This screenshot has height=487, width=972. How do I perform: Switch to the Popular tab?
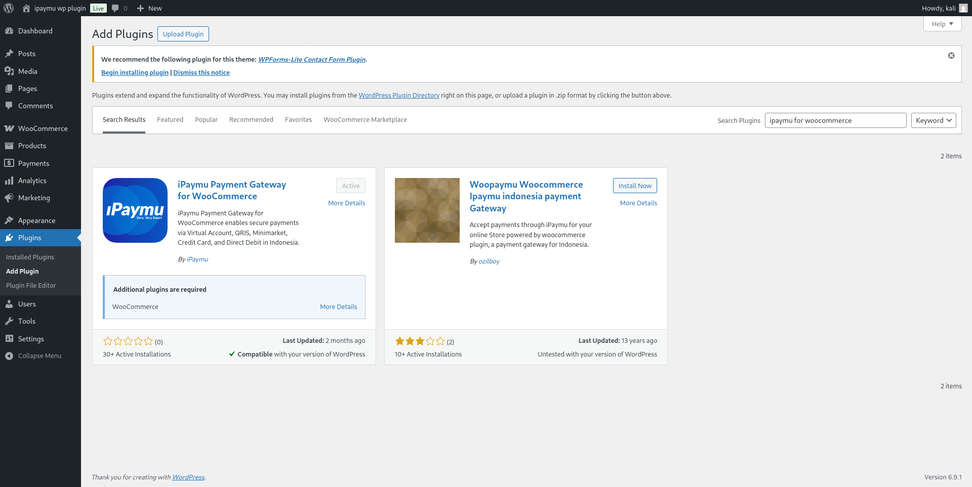206,120
